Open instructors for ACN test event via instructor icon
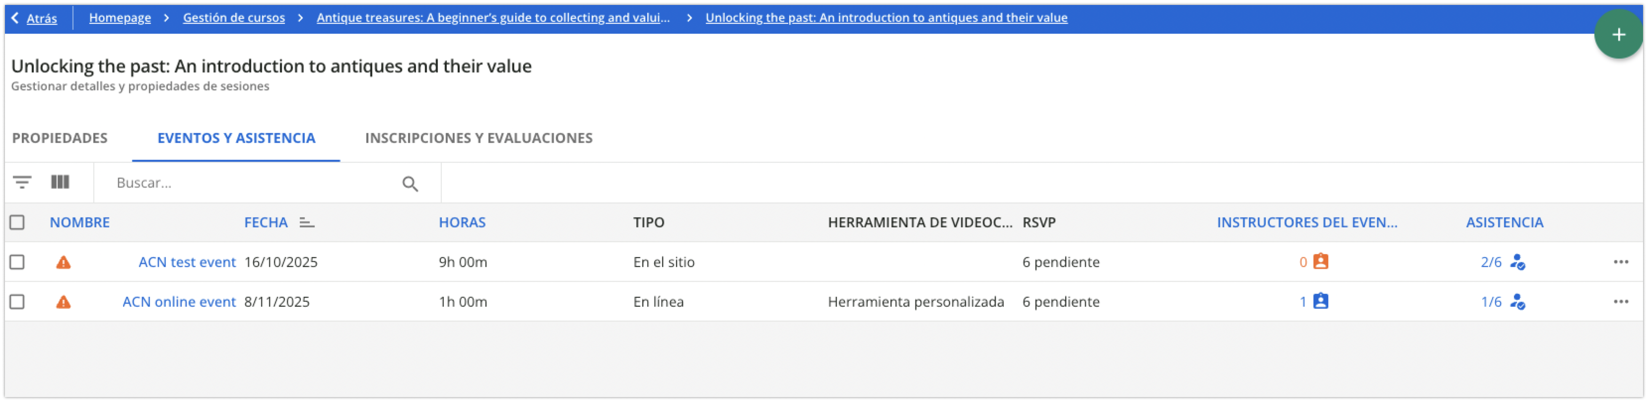 [x=1320, y=262]
